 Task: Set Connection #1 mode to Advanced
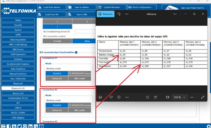pyautogui.click(x=57, y=78)
